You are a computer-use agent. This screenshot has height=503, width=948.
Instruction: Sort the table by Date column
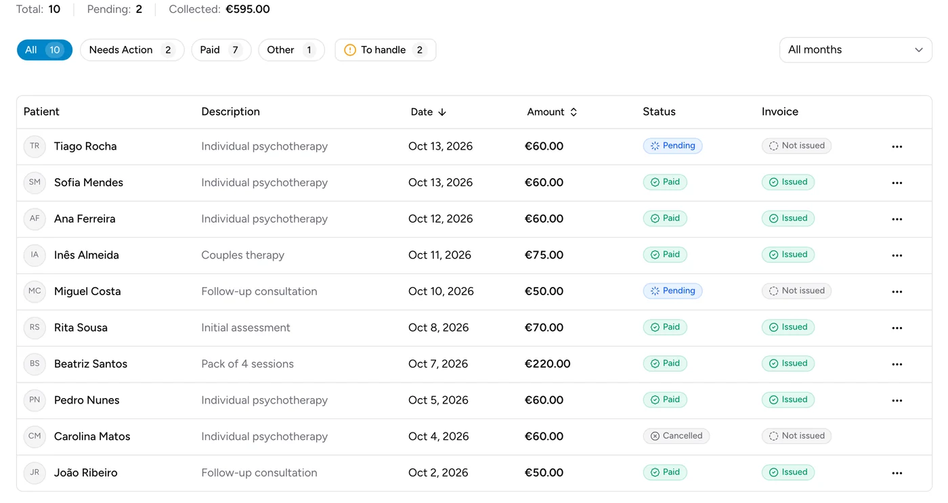point(428,112)
